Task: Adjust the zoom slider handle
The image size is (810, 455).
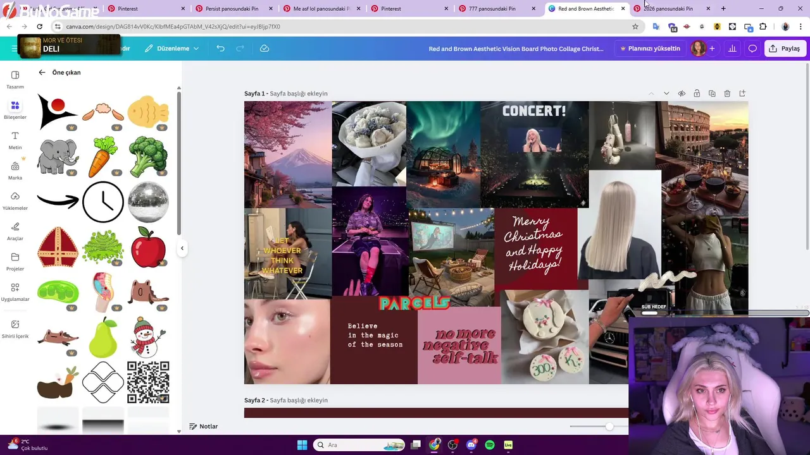Action: tap(609, 427)
